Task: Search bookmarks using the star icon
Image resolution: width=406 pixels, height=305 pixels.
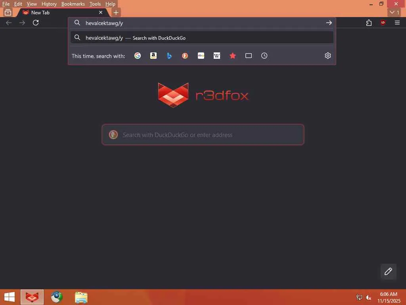Action: pyautogui.click(x=232, y=56)
